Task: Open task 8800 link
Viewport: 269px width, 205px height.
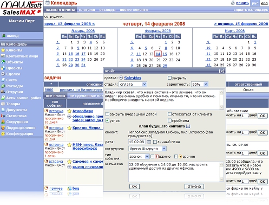Action: [x=49, y=90]
